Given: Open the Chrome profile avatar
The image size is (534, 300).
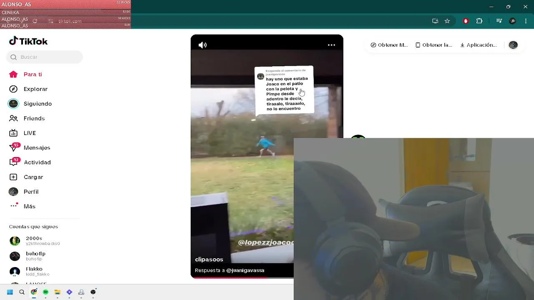Looking at the screenshot, I should tap(513, 21).
